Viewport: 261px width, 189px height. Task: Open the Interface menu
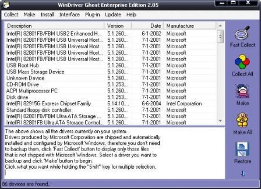70,15
